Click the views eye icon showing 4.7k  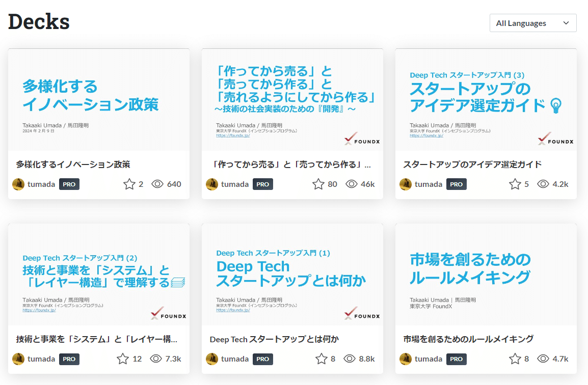point(543,359)
